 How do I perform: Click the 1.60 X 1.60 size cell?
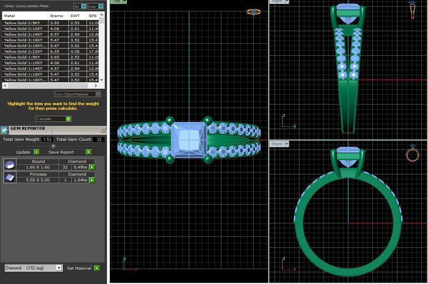click(38, 167)
